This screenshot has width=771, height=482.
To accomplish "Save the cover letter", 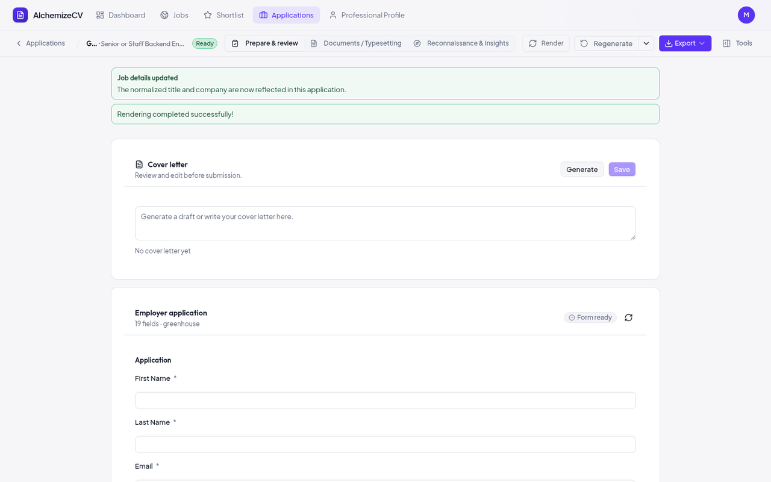I will tap(622, 169).
